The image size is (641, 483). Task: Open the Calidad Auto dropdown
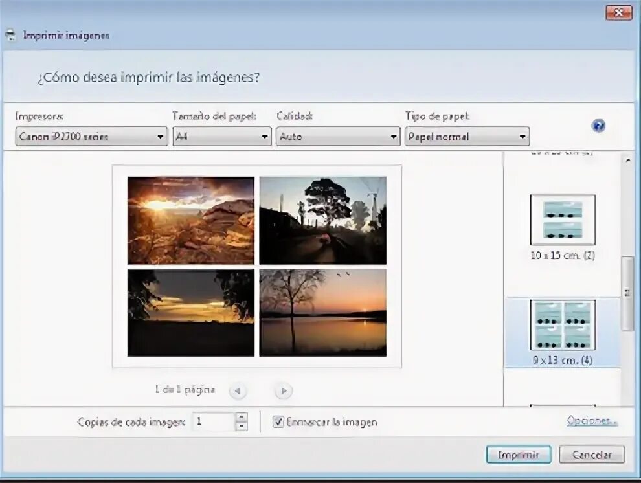coord(338,137)
